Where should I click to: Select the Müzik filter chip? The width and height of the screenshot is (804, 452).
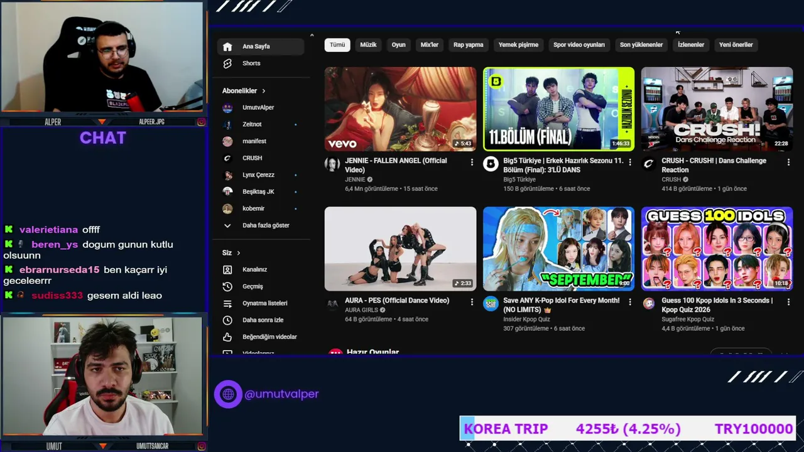coord(368,45)
